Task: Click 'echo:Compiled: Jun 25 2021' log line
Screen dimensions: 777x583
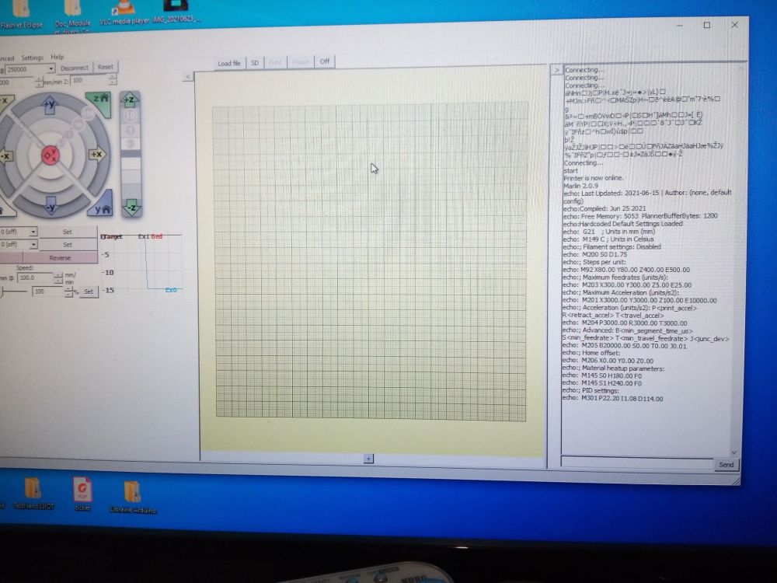Action: [x=604, y=208]
